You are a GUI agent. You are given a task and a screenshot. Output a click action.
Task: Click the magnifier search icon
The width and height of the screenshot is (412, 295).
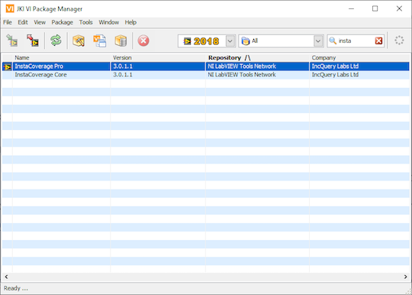tap(333, 41)
